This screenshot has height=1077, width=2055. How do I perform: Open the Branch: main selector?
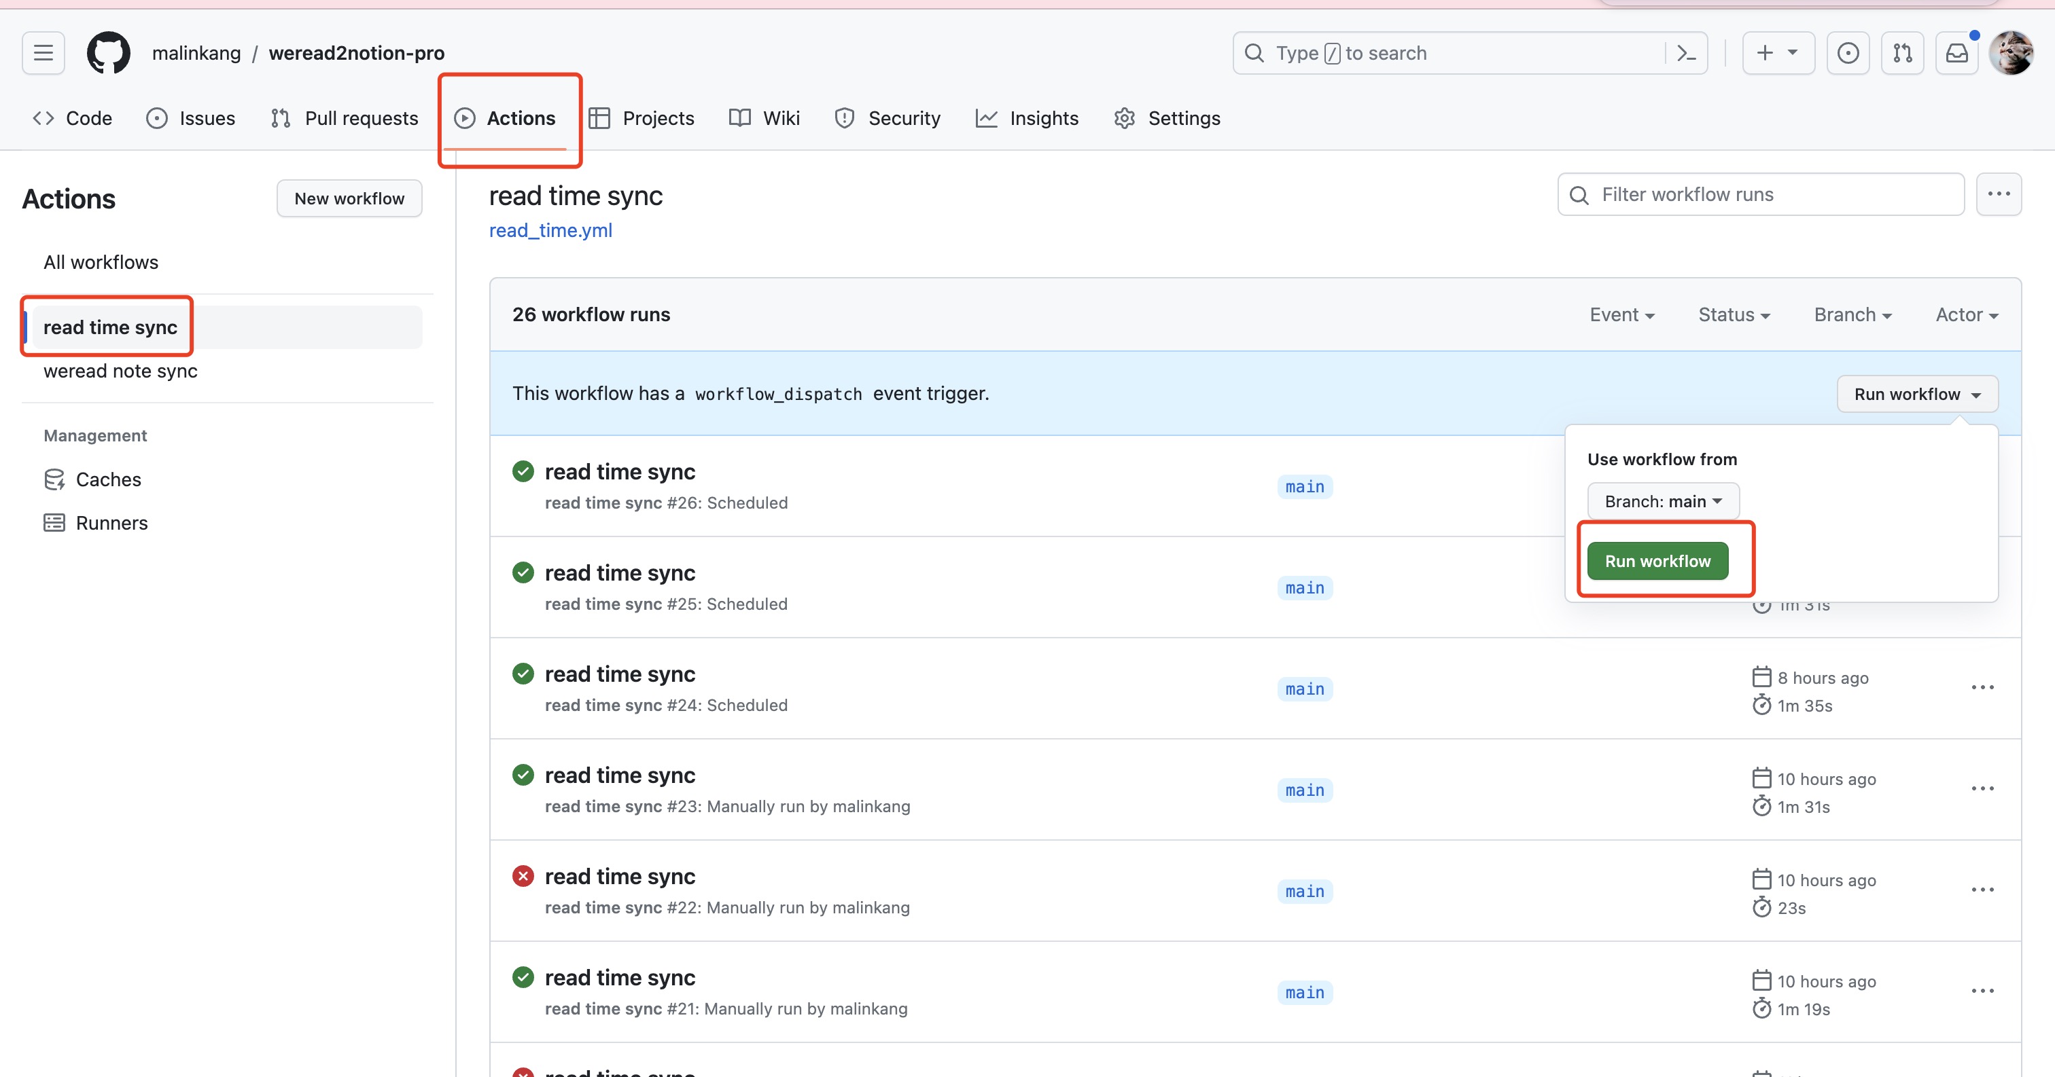(x=1662, y=501)
